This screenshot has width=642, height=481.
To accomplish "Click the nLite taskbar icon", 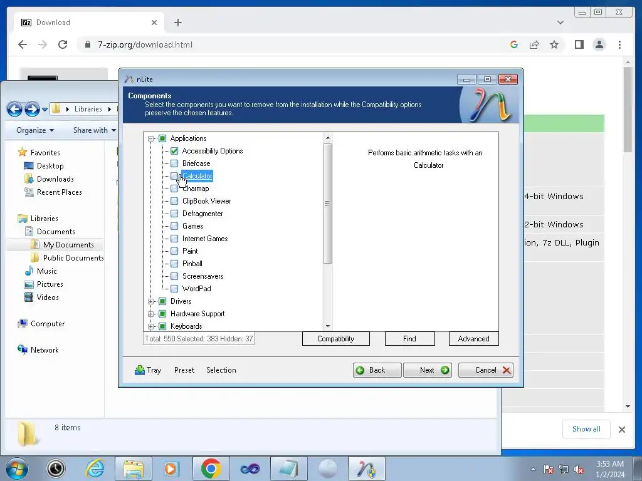I will pos(366,468).
